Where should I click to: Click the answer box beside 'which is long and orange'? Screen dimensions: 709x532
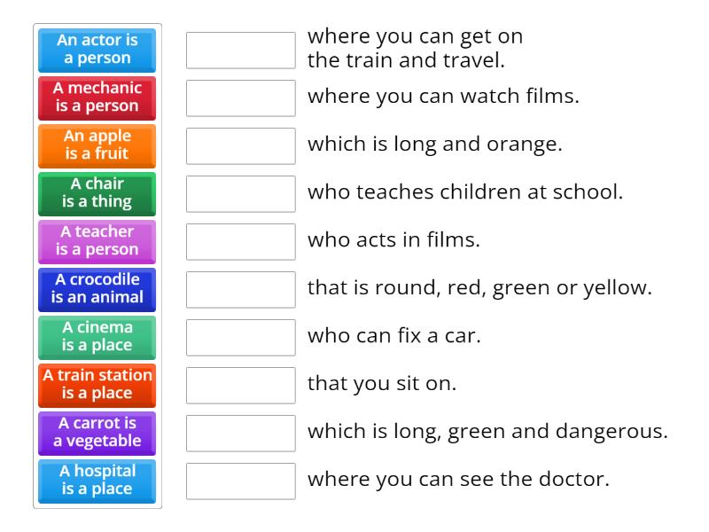[x=240, y=145]
